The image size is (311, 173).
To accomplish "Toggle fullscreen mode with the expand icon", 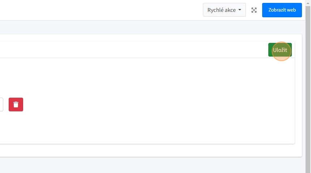I will tap(254, 10).
